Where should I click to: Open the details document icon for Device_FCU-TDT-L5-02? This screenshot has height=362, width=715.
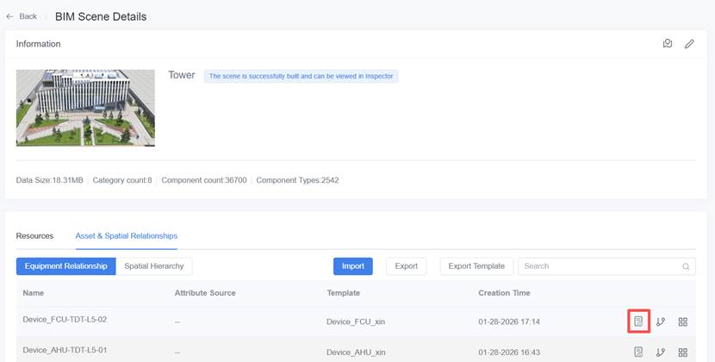pyautogui.click(x=638, y=321)
